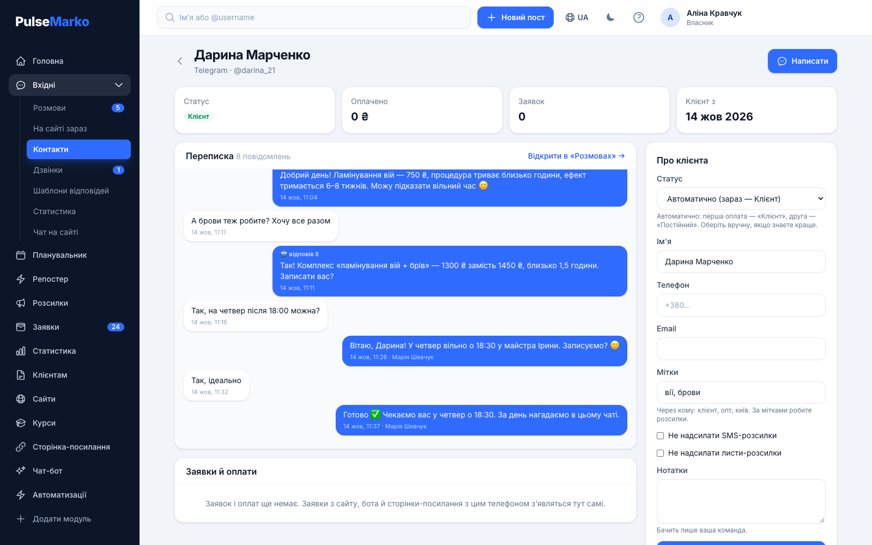Click the Нотатки text area
872x545 pixels.
[741, 501]
